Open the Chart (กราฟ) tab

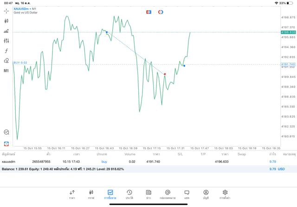[x=91, y=194]
